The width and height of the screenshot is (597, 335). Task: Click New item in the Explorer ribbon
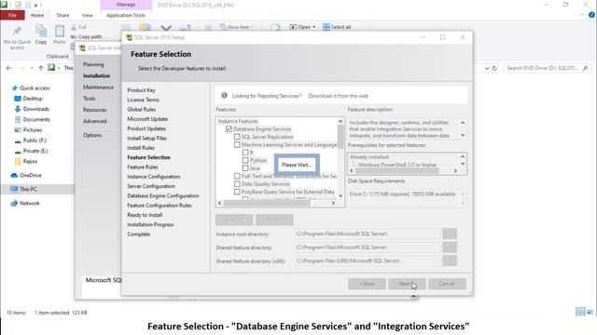236,27
